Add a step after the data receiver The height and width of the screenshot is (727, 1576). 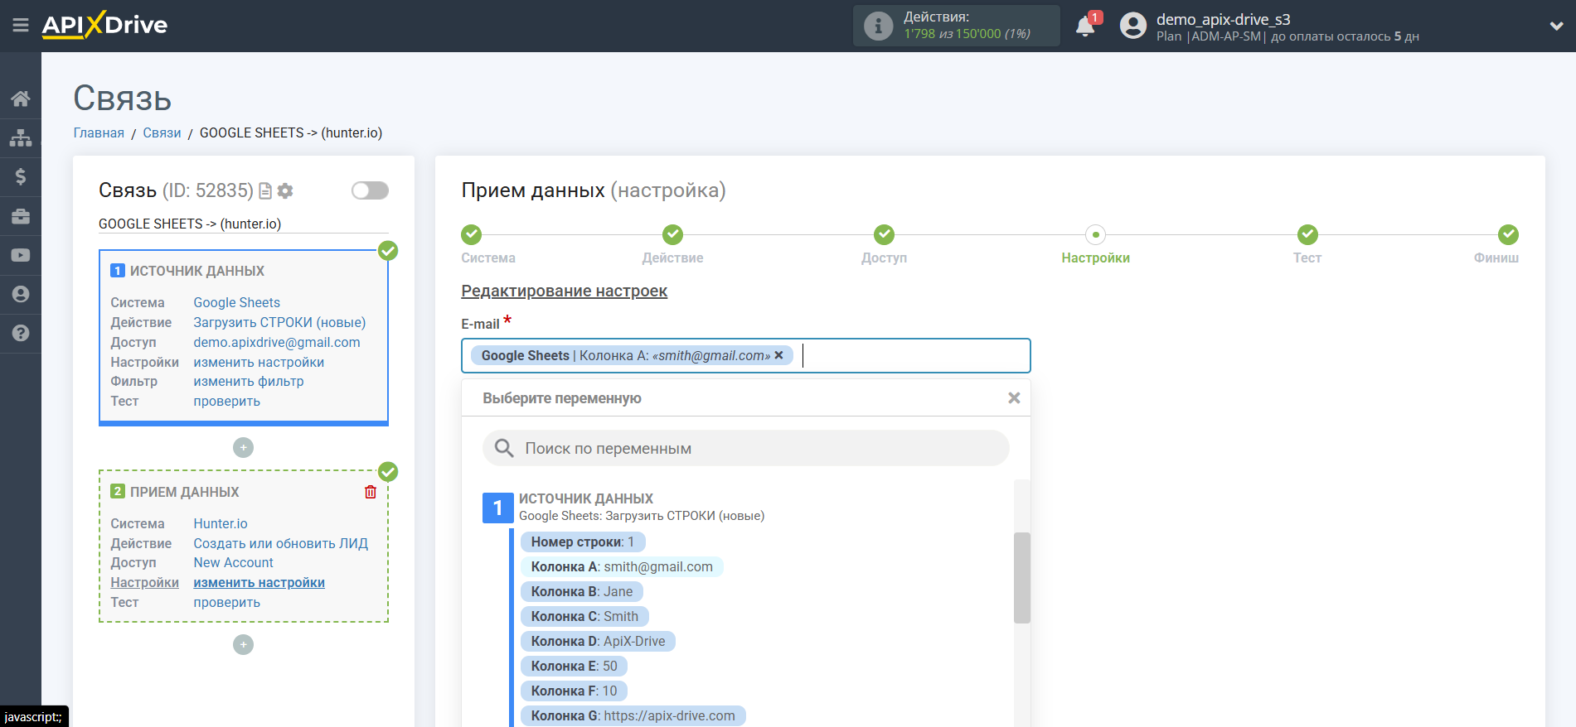[243, 644]
